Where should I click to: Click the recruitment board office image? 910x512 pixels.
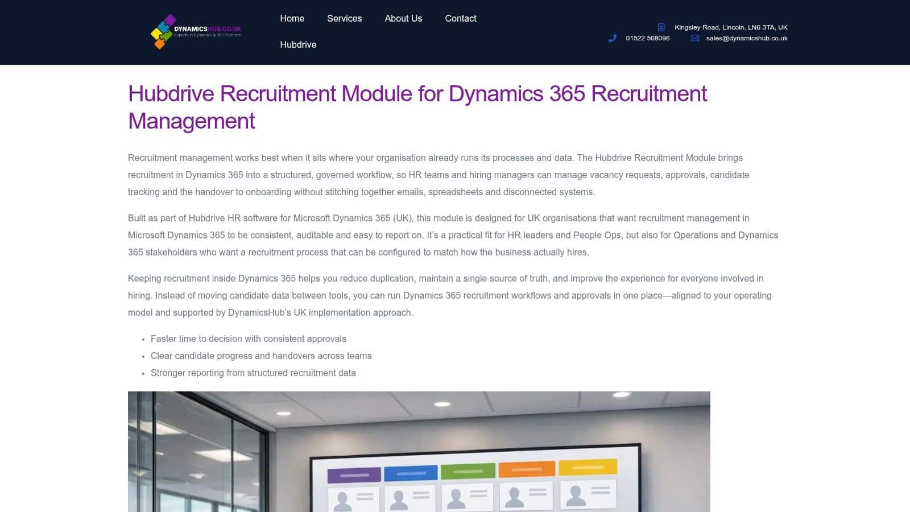click(x=419, y=452)
